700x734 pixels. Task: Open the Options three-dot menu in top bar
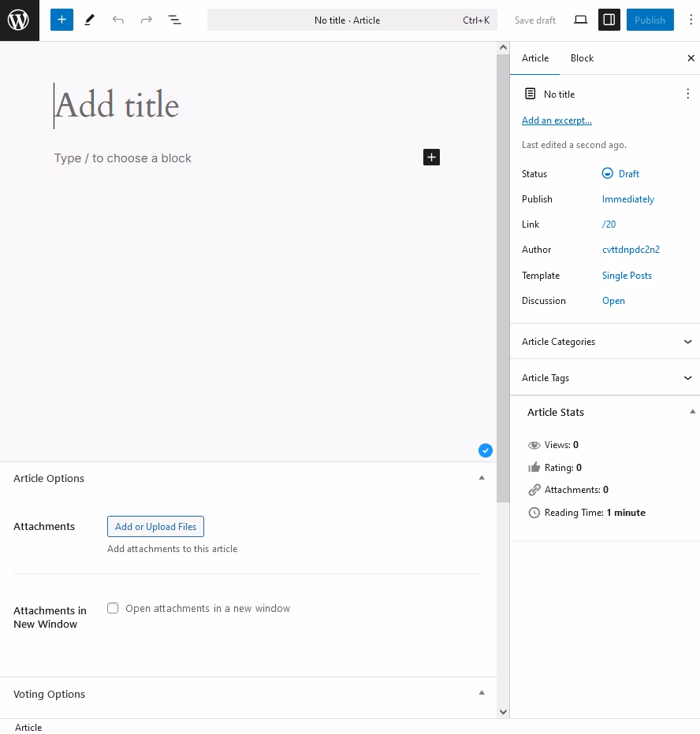691,20
